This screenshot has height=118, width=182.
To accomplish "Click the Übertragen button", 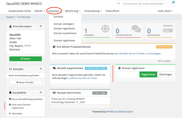I will pyautogui.click(x=166, y=74).
